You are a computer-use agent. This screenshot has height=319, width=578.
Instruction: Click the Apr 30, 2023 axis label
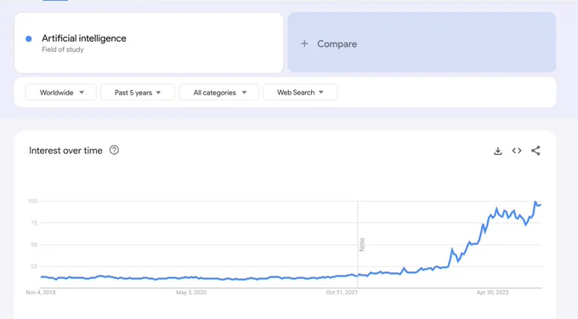pyautogui.click(x=492, y=293)
